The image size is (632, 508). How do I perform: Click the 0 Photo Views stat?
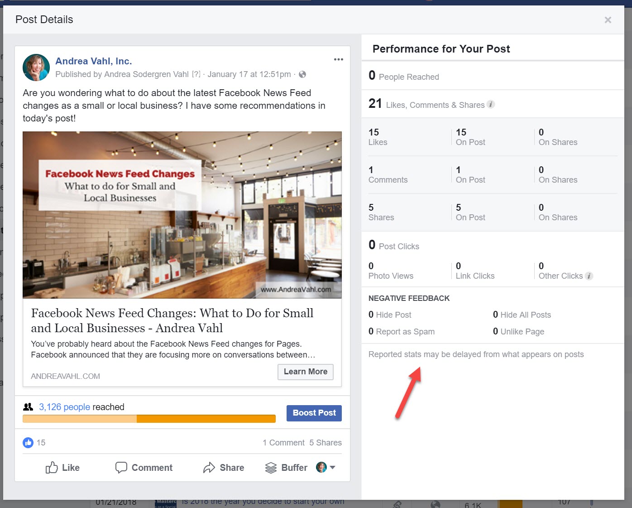point(391,271)
